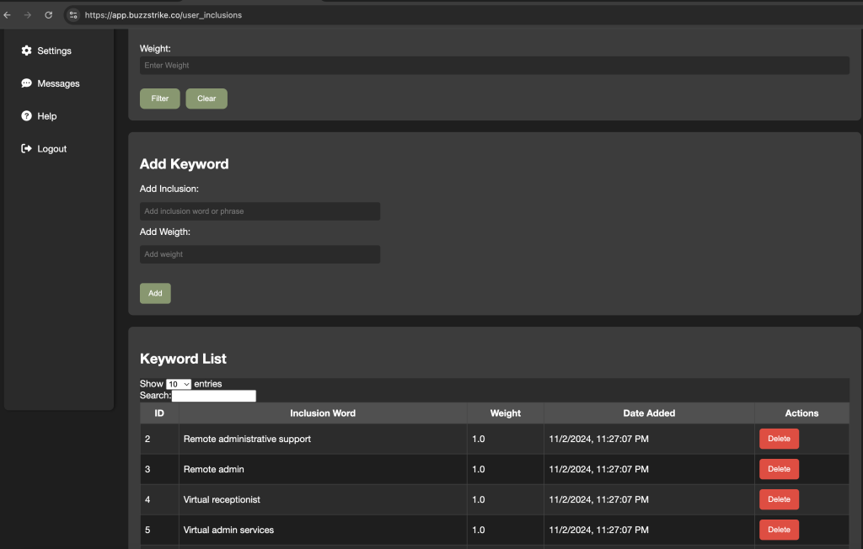This screenshot has height=549, width=863.
Task: Click the Logout arrow icon
Action: (x=27, y=149)
